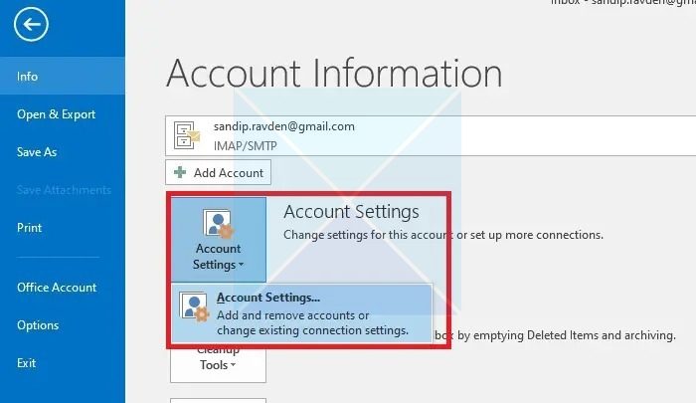Click the Add Account button

click(218, 172)
